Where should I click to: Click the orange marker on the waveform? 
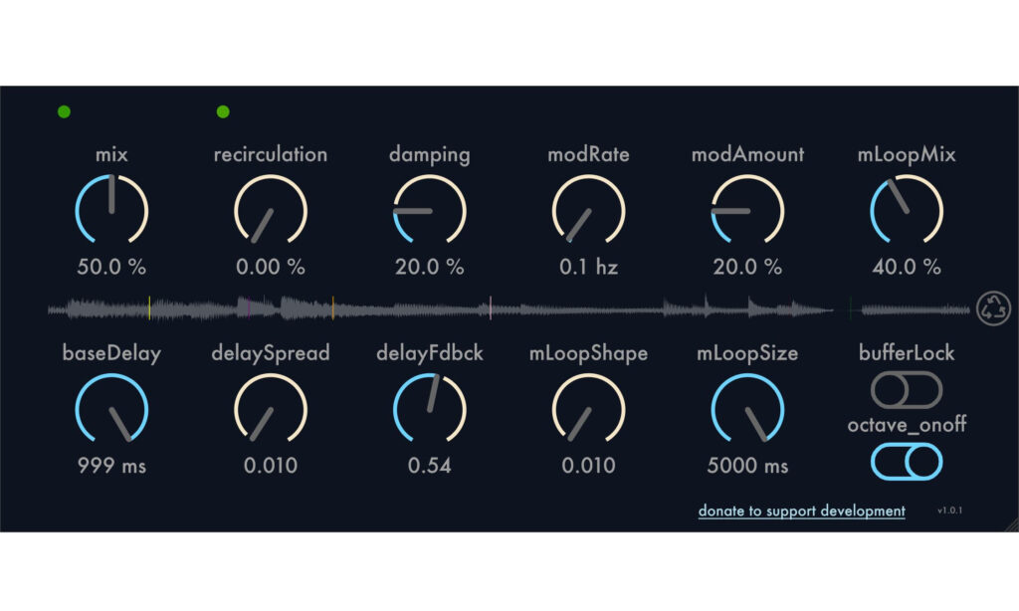tap(332, 308)
